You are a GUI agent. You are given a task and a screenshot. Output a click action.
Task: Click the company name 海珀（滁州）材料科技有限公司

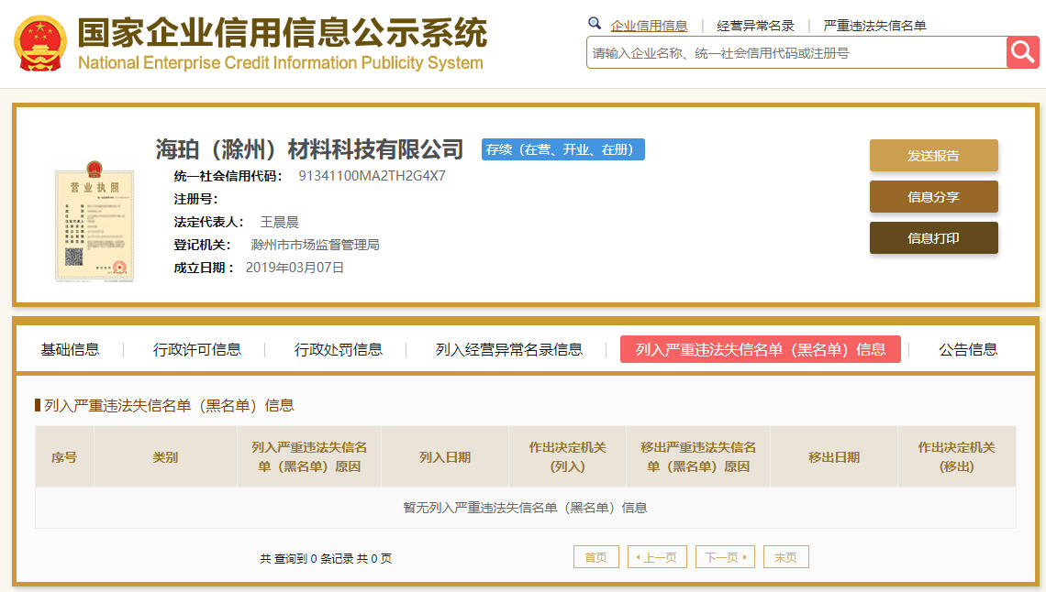(x=309, y=149)
